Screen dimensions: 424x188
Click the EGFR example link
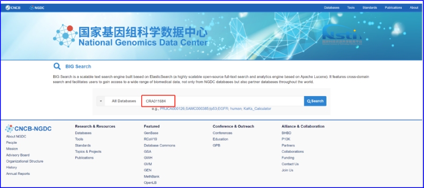pos(224,109)
